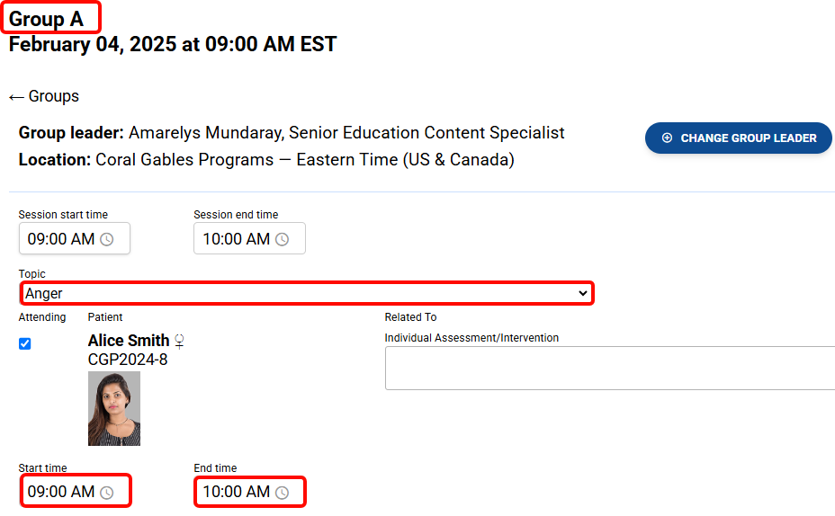Click the Session start time 09:00 AM value
Screen dimensions: 835x516
tap(60, 239)
